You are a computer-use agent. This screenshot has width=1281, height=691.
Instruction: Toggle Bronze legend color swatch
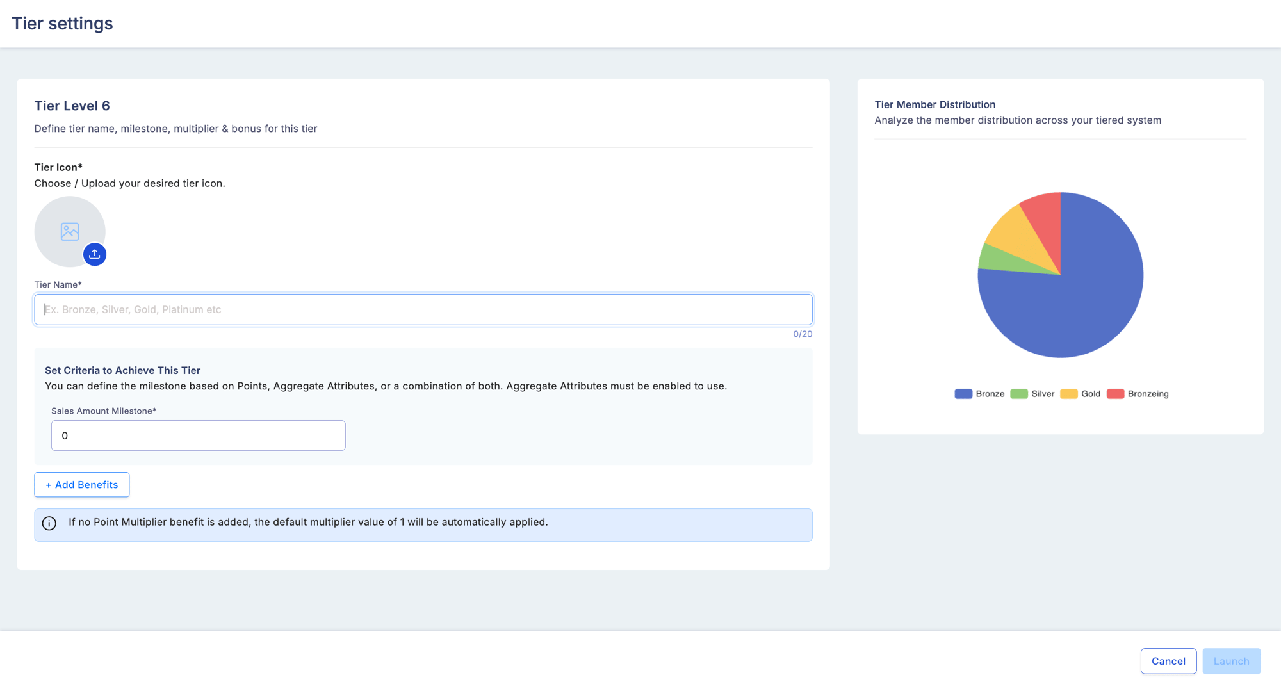coord(963,394)
